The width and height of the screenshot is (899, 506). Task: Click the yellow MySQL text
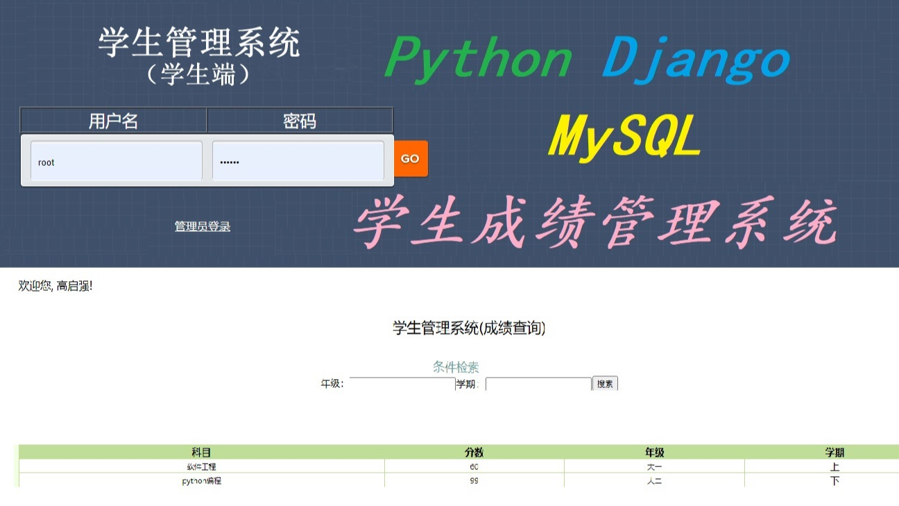[x=625, y=137]
